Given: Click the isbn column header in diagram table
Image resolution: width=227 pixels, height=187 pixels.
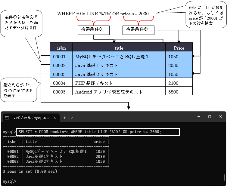Looking at the screenshot, I should [61, 48].
